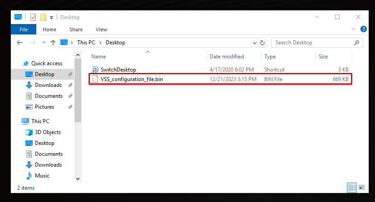Screen dimensions: 375x202
Task: Switch to the Share ribbon tab
Action: tap(76, 29)
